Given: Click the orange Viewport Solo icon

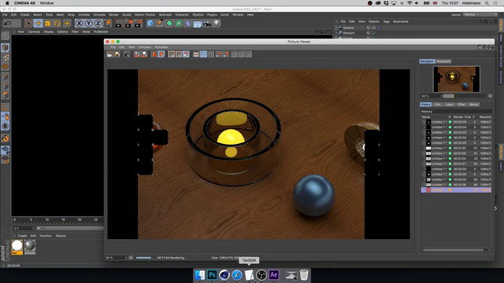Looking at the screenshot, I should tap(6, 138).
